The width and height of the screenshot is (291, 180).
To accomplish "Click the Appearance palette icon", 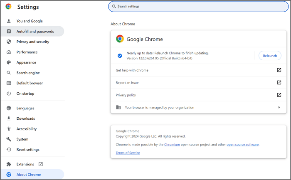I will tap(9, 62).
